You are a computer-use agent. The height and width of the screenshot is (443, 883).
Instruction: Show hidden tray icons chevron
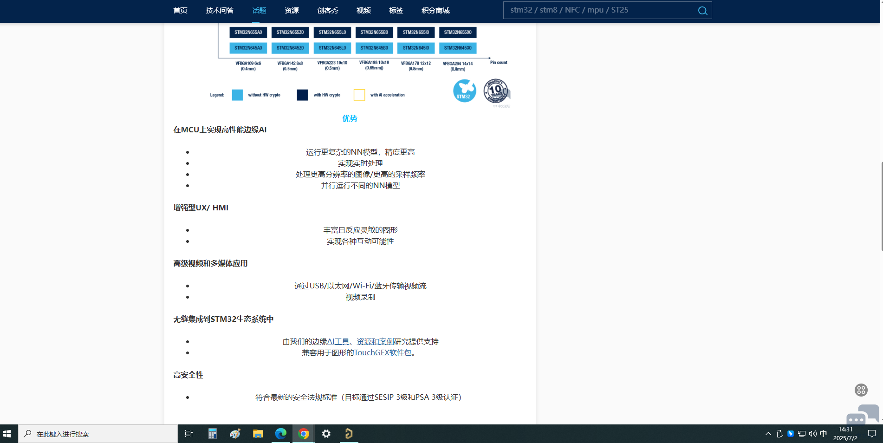coord(768,434)
